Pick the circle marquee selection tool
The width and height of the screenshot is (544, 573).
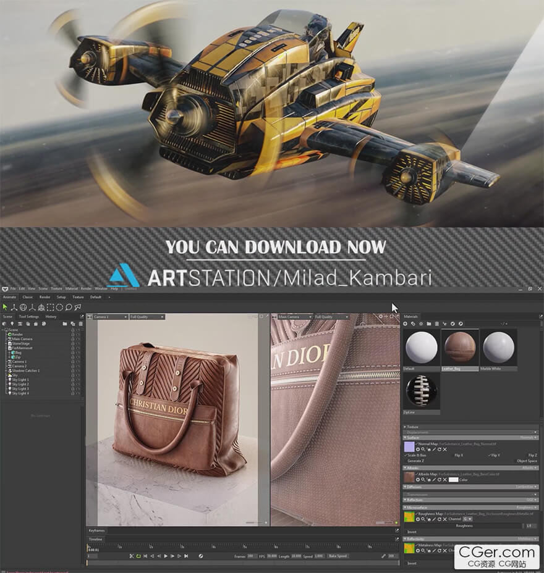59,307
